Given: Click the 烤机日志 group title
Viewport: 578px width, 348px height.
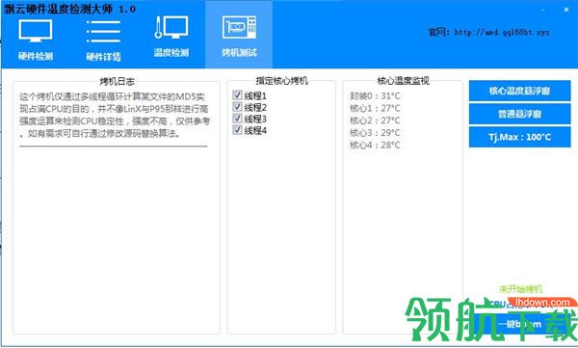Looking at the screenshot, I should [x=117, y=82].
